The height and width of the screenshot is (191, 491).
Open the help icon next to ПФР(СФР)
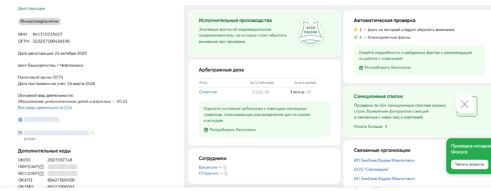click(x=42, y=167)
